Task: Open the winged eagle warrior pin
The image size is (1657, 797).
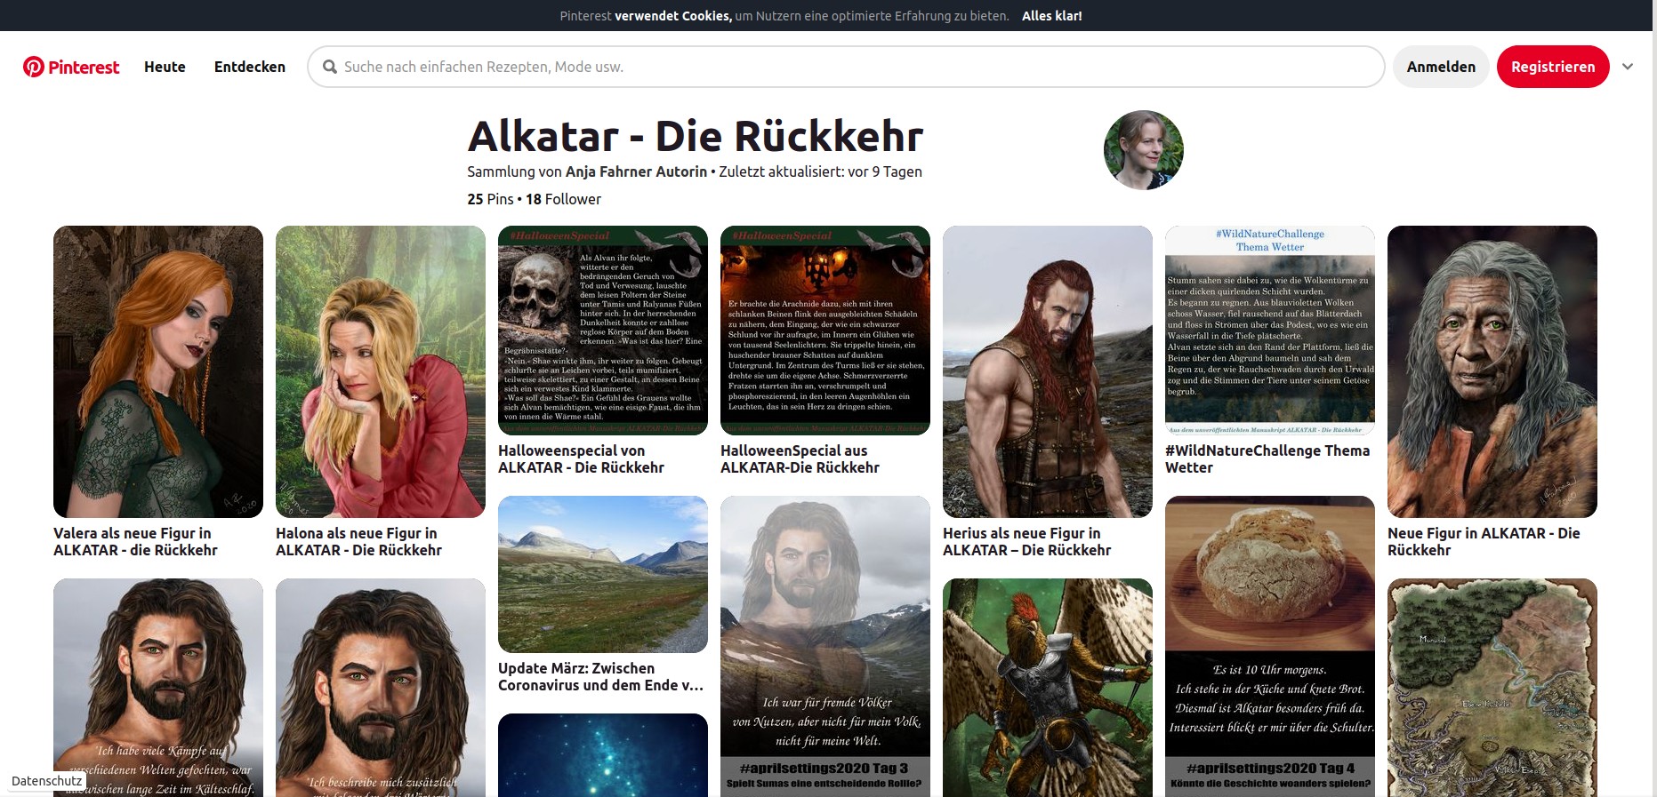Action: coord(1048,688)
